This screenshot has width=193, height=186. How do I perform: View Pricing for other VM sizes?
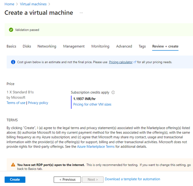point(92,104)
